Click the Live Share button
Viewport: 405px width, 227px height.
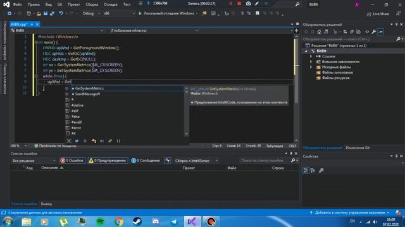(x=378, y=14)
